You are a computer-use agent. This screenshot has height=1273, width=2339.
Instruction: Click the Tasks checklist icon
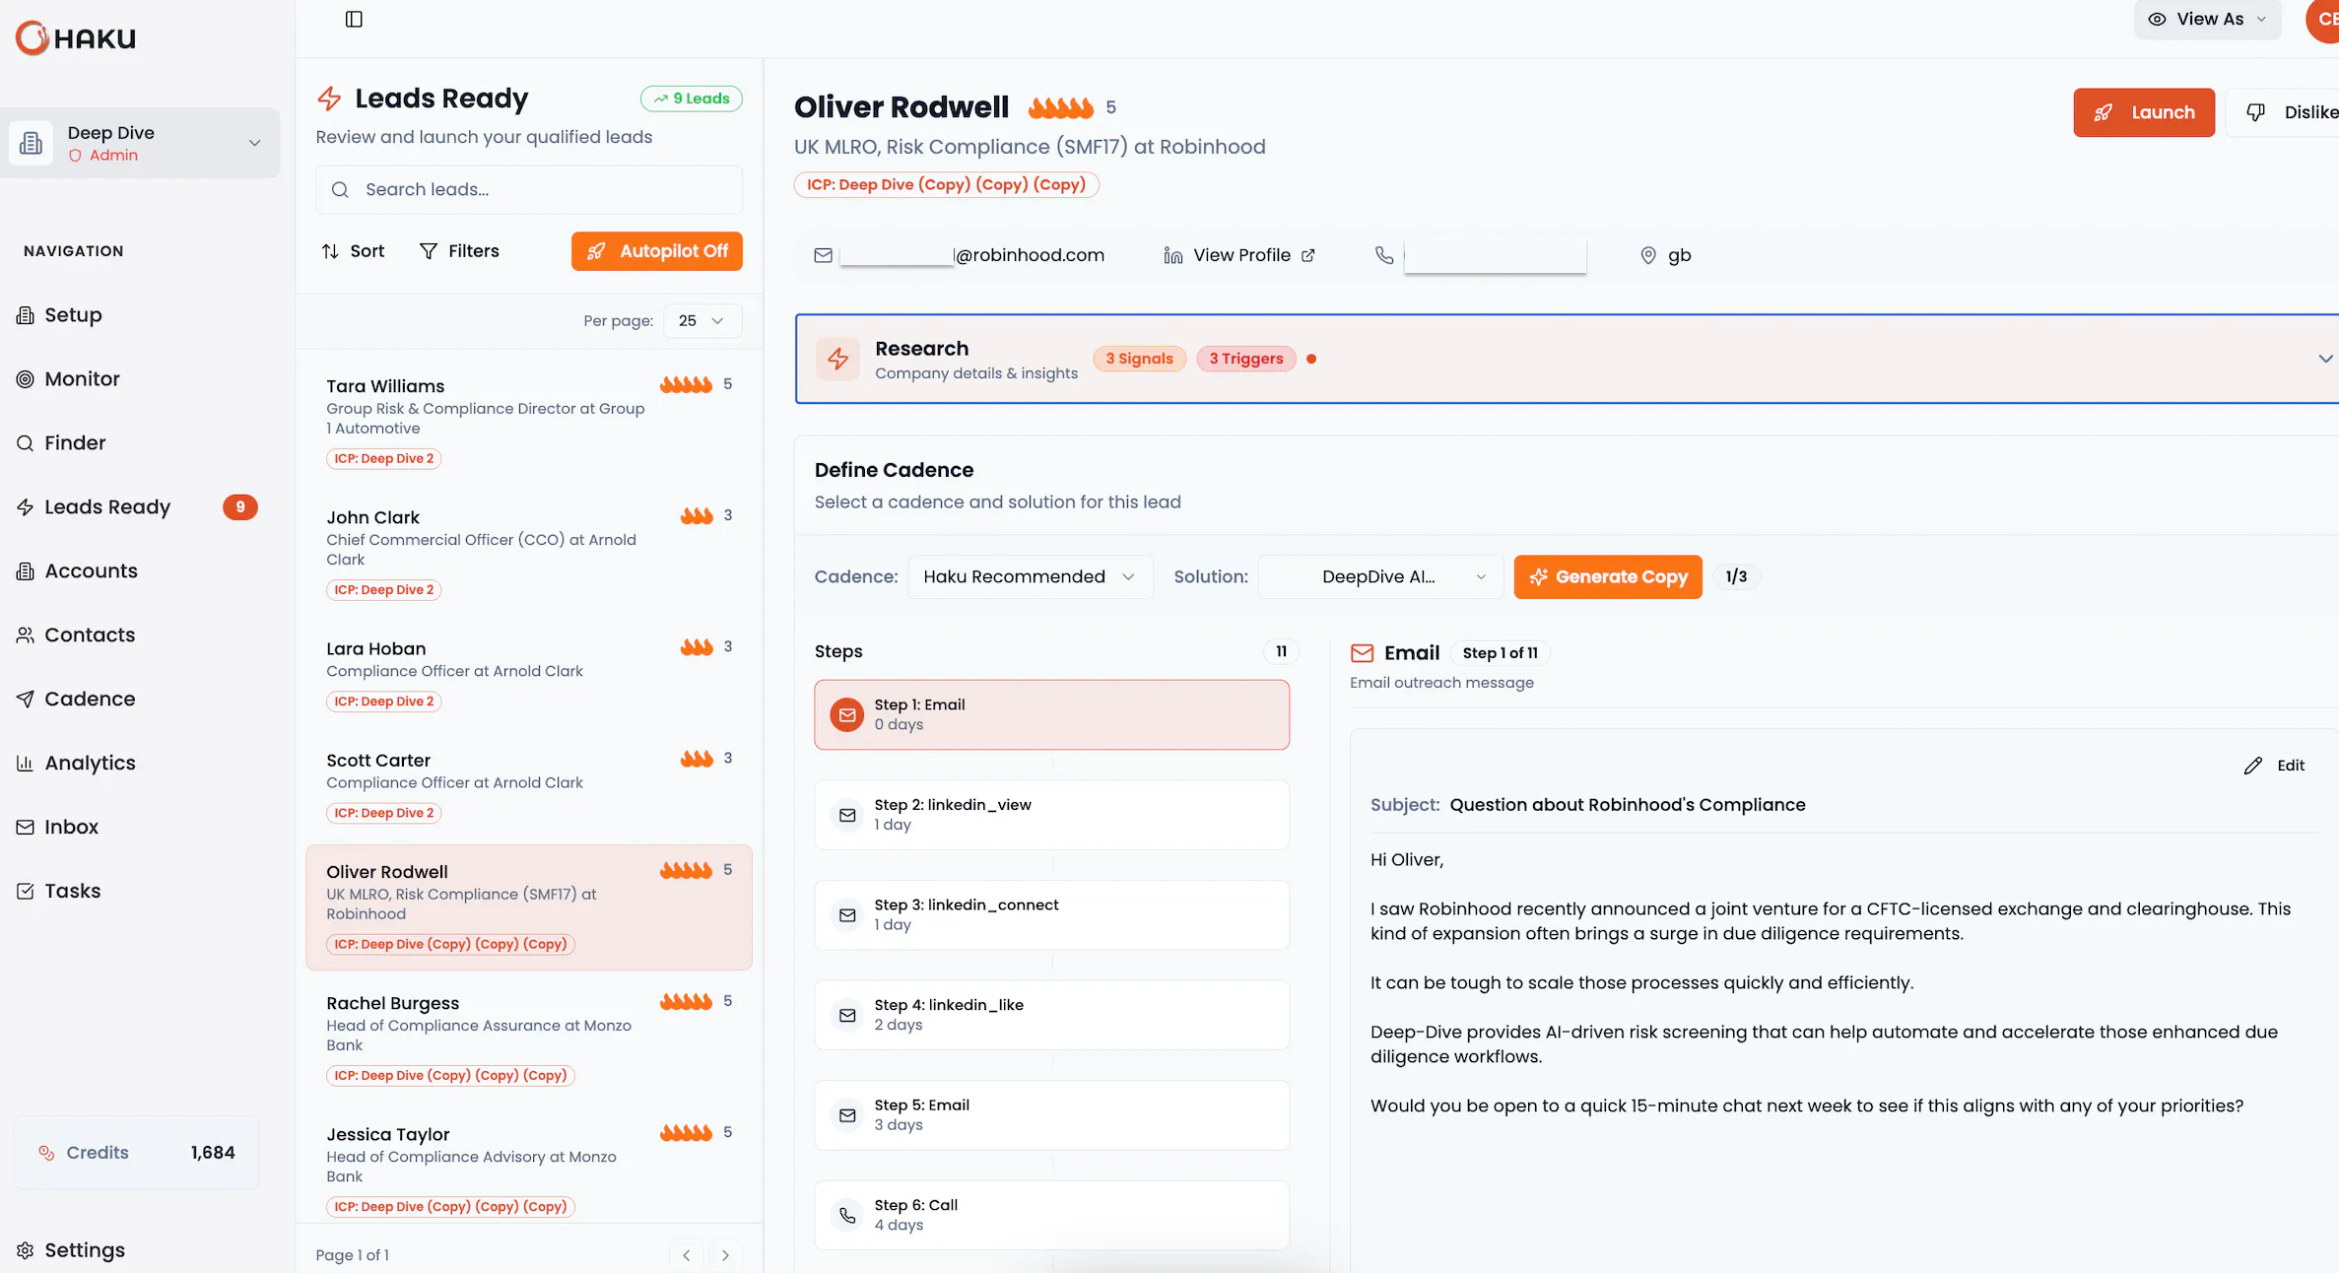click(x=26, y=892)
